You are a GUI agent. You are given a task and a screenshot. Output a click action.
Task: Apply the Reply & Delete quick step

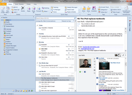pyautogui.click(x=70, y=12)
